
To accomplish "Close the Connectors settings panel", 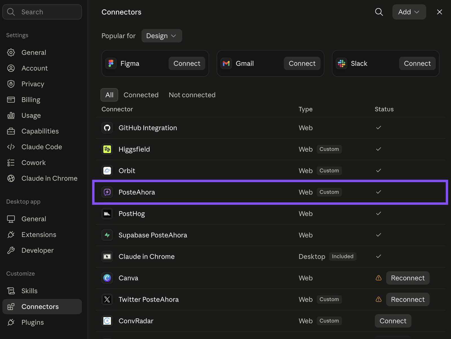I will click(x=439, y=12).
